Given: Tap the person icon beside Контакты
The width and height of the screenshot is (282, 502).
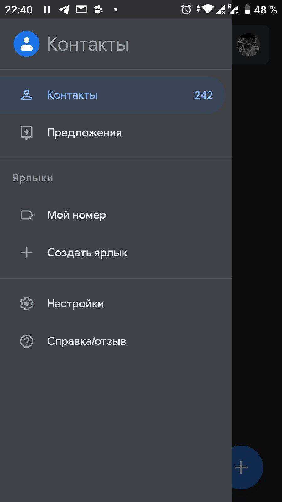Looking at the screenshot, I should [x=27, y=95].
